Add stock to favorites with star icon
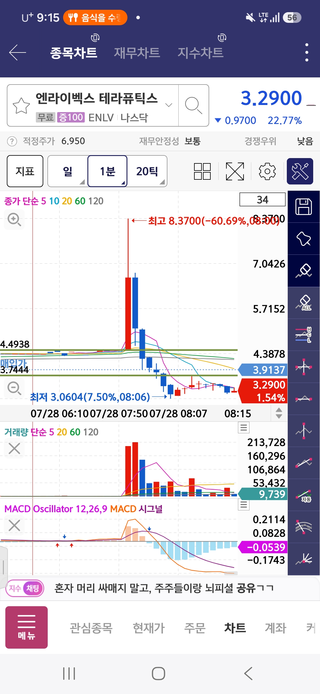This screenshot has width=320, height=694. [x=21, y=106]
